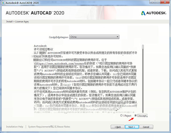Click the 'Autodesk' line heading the agreement
The width and height of the screenshot is (171, 133).
tap(40, 46)
